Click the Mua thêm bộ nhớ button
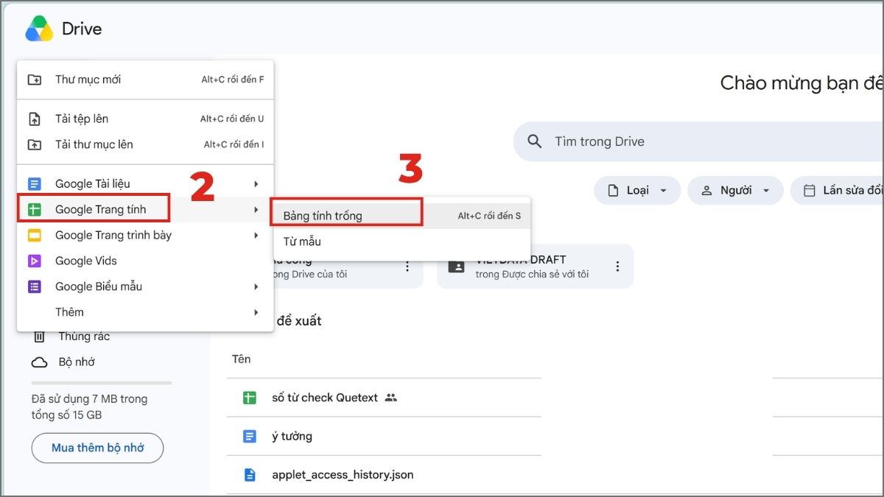Image resolution: width=884 pixels, height=497 pixels. pos(97,448)
